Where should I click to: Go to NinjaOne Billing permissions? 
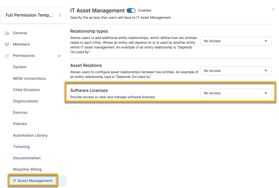point(27,169)
